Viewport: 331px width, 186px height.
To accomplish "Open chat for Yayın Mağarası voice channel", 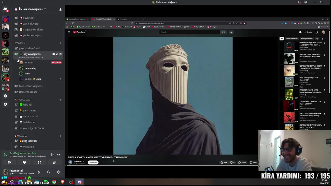I will pos(54,54).
